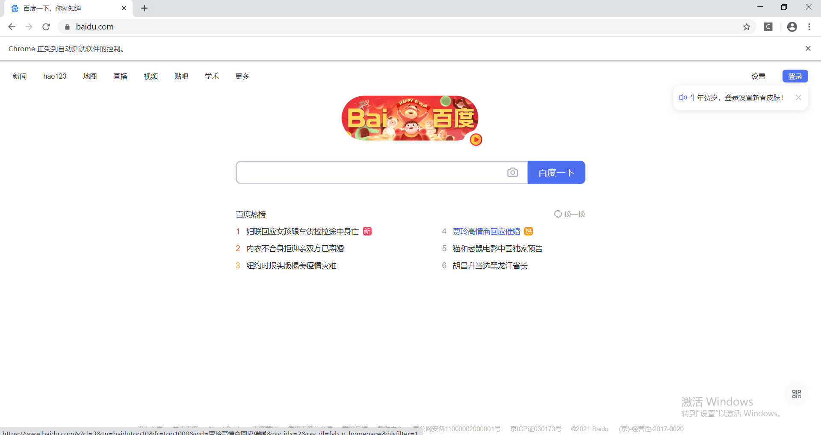Open the 贴吧 navigation link
The image size is (821, 435).
pyautogui.click(x=181, y=76)
